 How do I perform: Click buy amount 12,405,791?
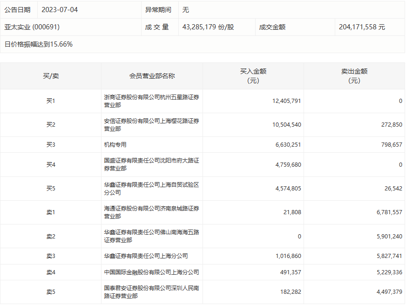pos(286,101)
